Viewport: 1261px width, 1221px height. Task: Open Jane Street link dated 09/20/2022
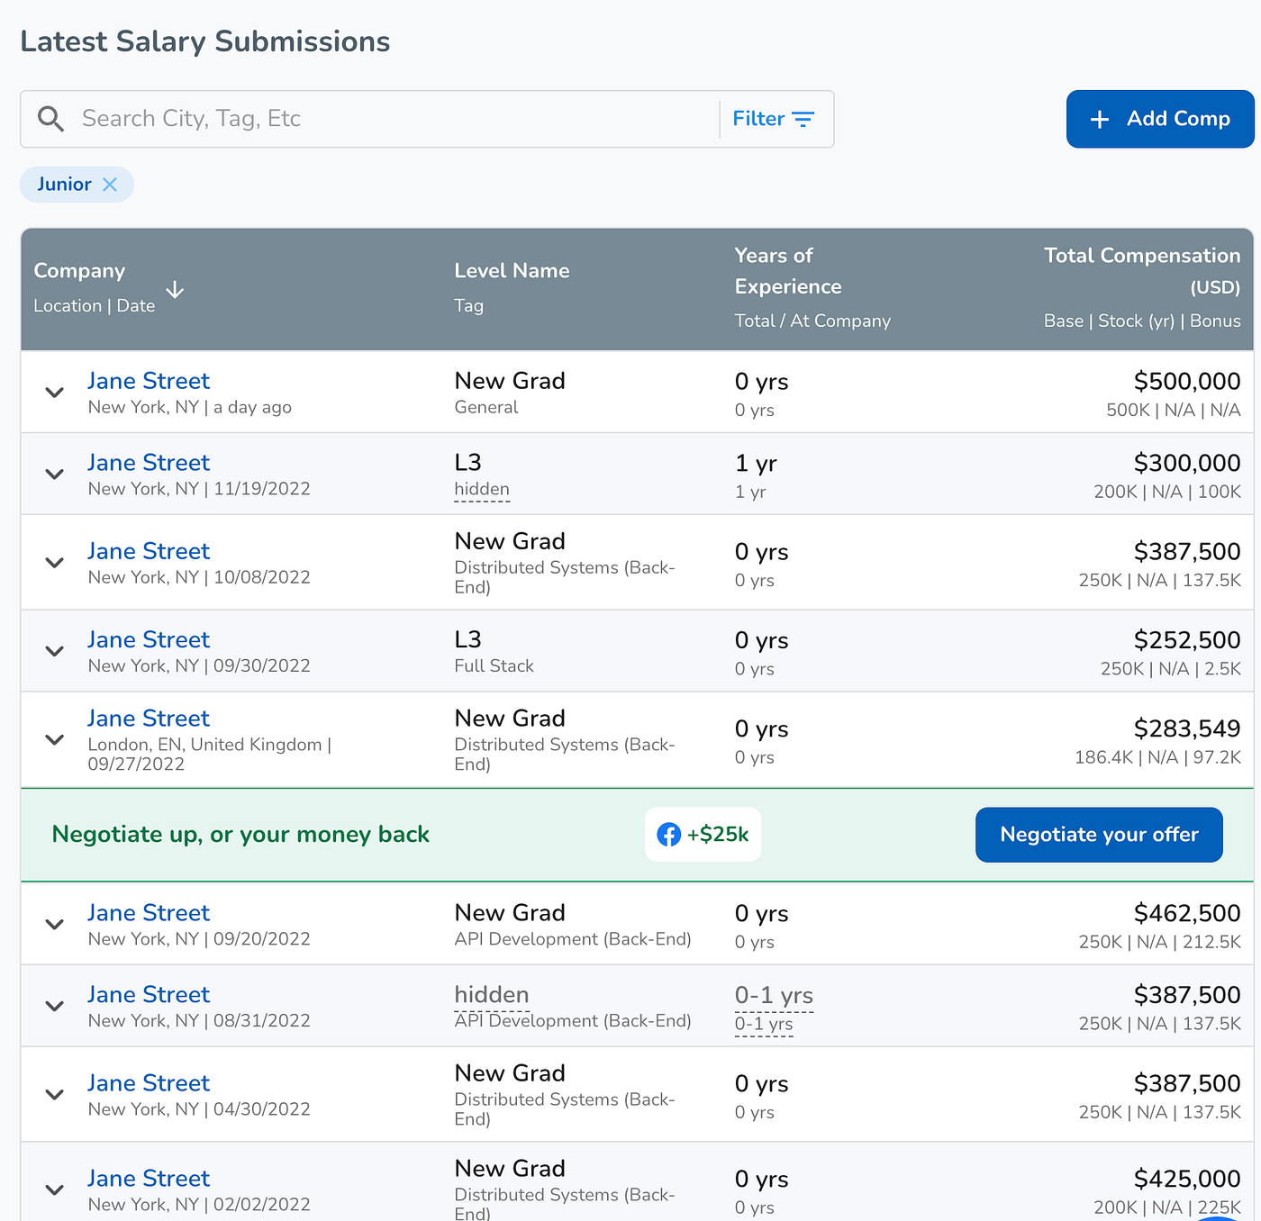click(149, 913)
